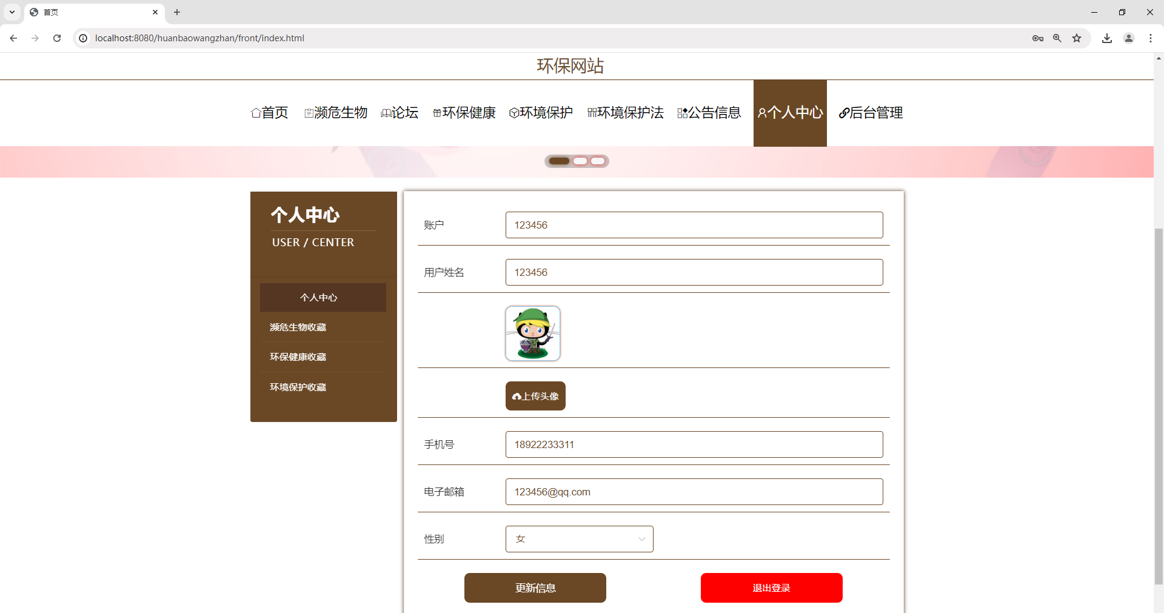
Task: Click the home icon beside 首页
Action: 256,113
